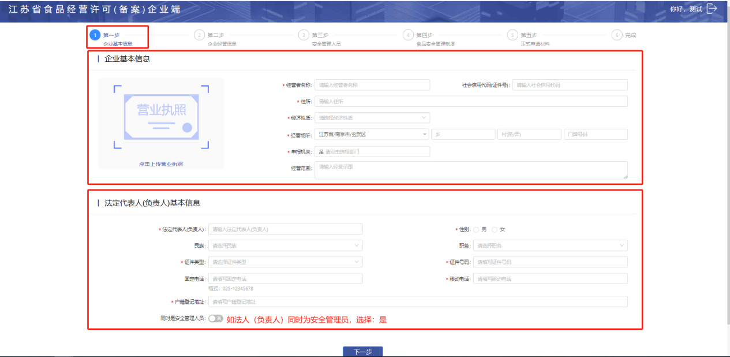Click the step 5 circle for 正式申请材料
This screenshot has width=730, height=357.
(x=512, y=35)
